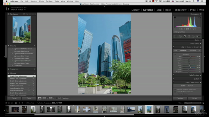Viewport: 209px width, 117px height.
Task: Click the Saturation targeted adjustment tool
Action: (x=175, y=54)
